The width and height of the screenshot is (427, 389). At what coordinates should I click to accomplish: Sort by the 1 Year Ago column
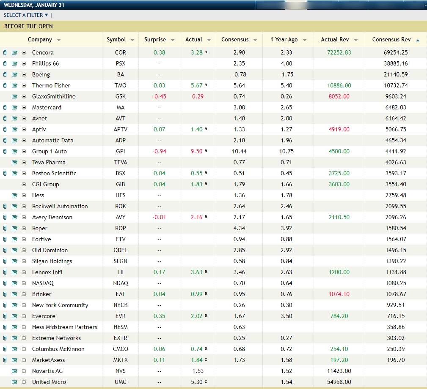pos(288,40)
